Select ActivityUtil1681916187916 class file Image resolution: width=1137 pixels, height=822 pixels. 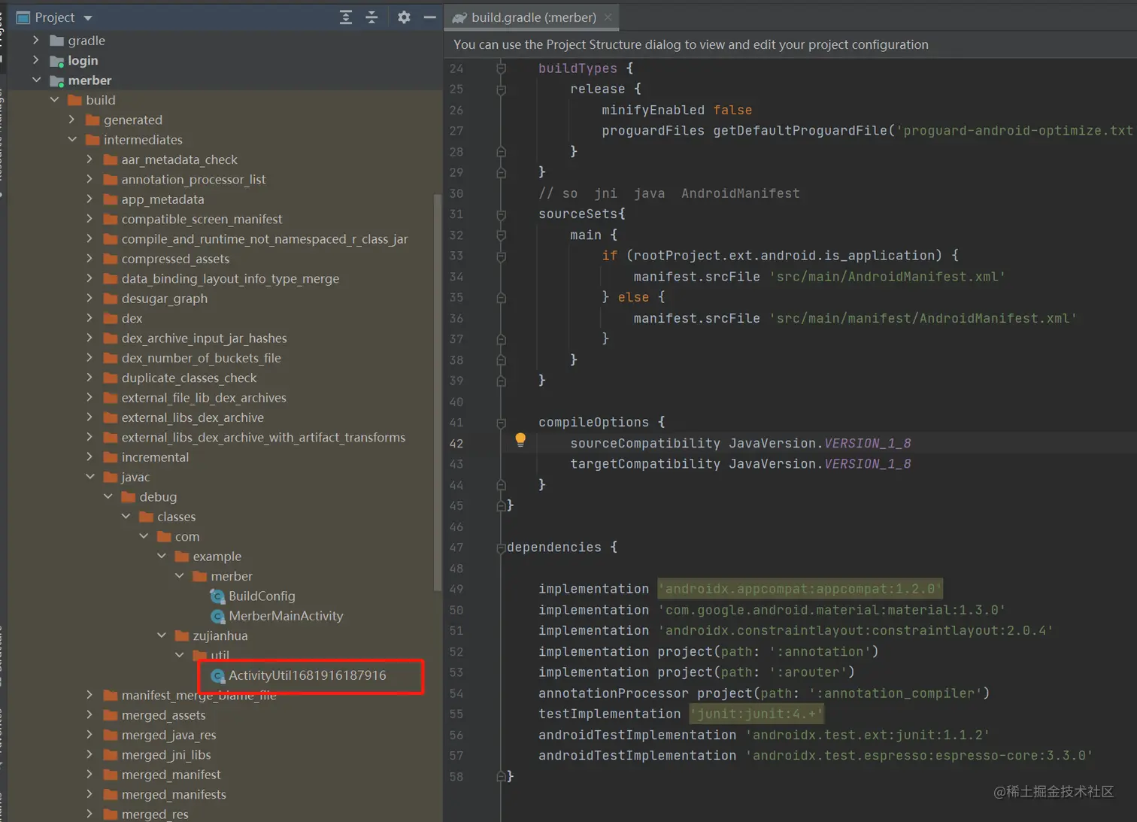[x=308, y=675]
